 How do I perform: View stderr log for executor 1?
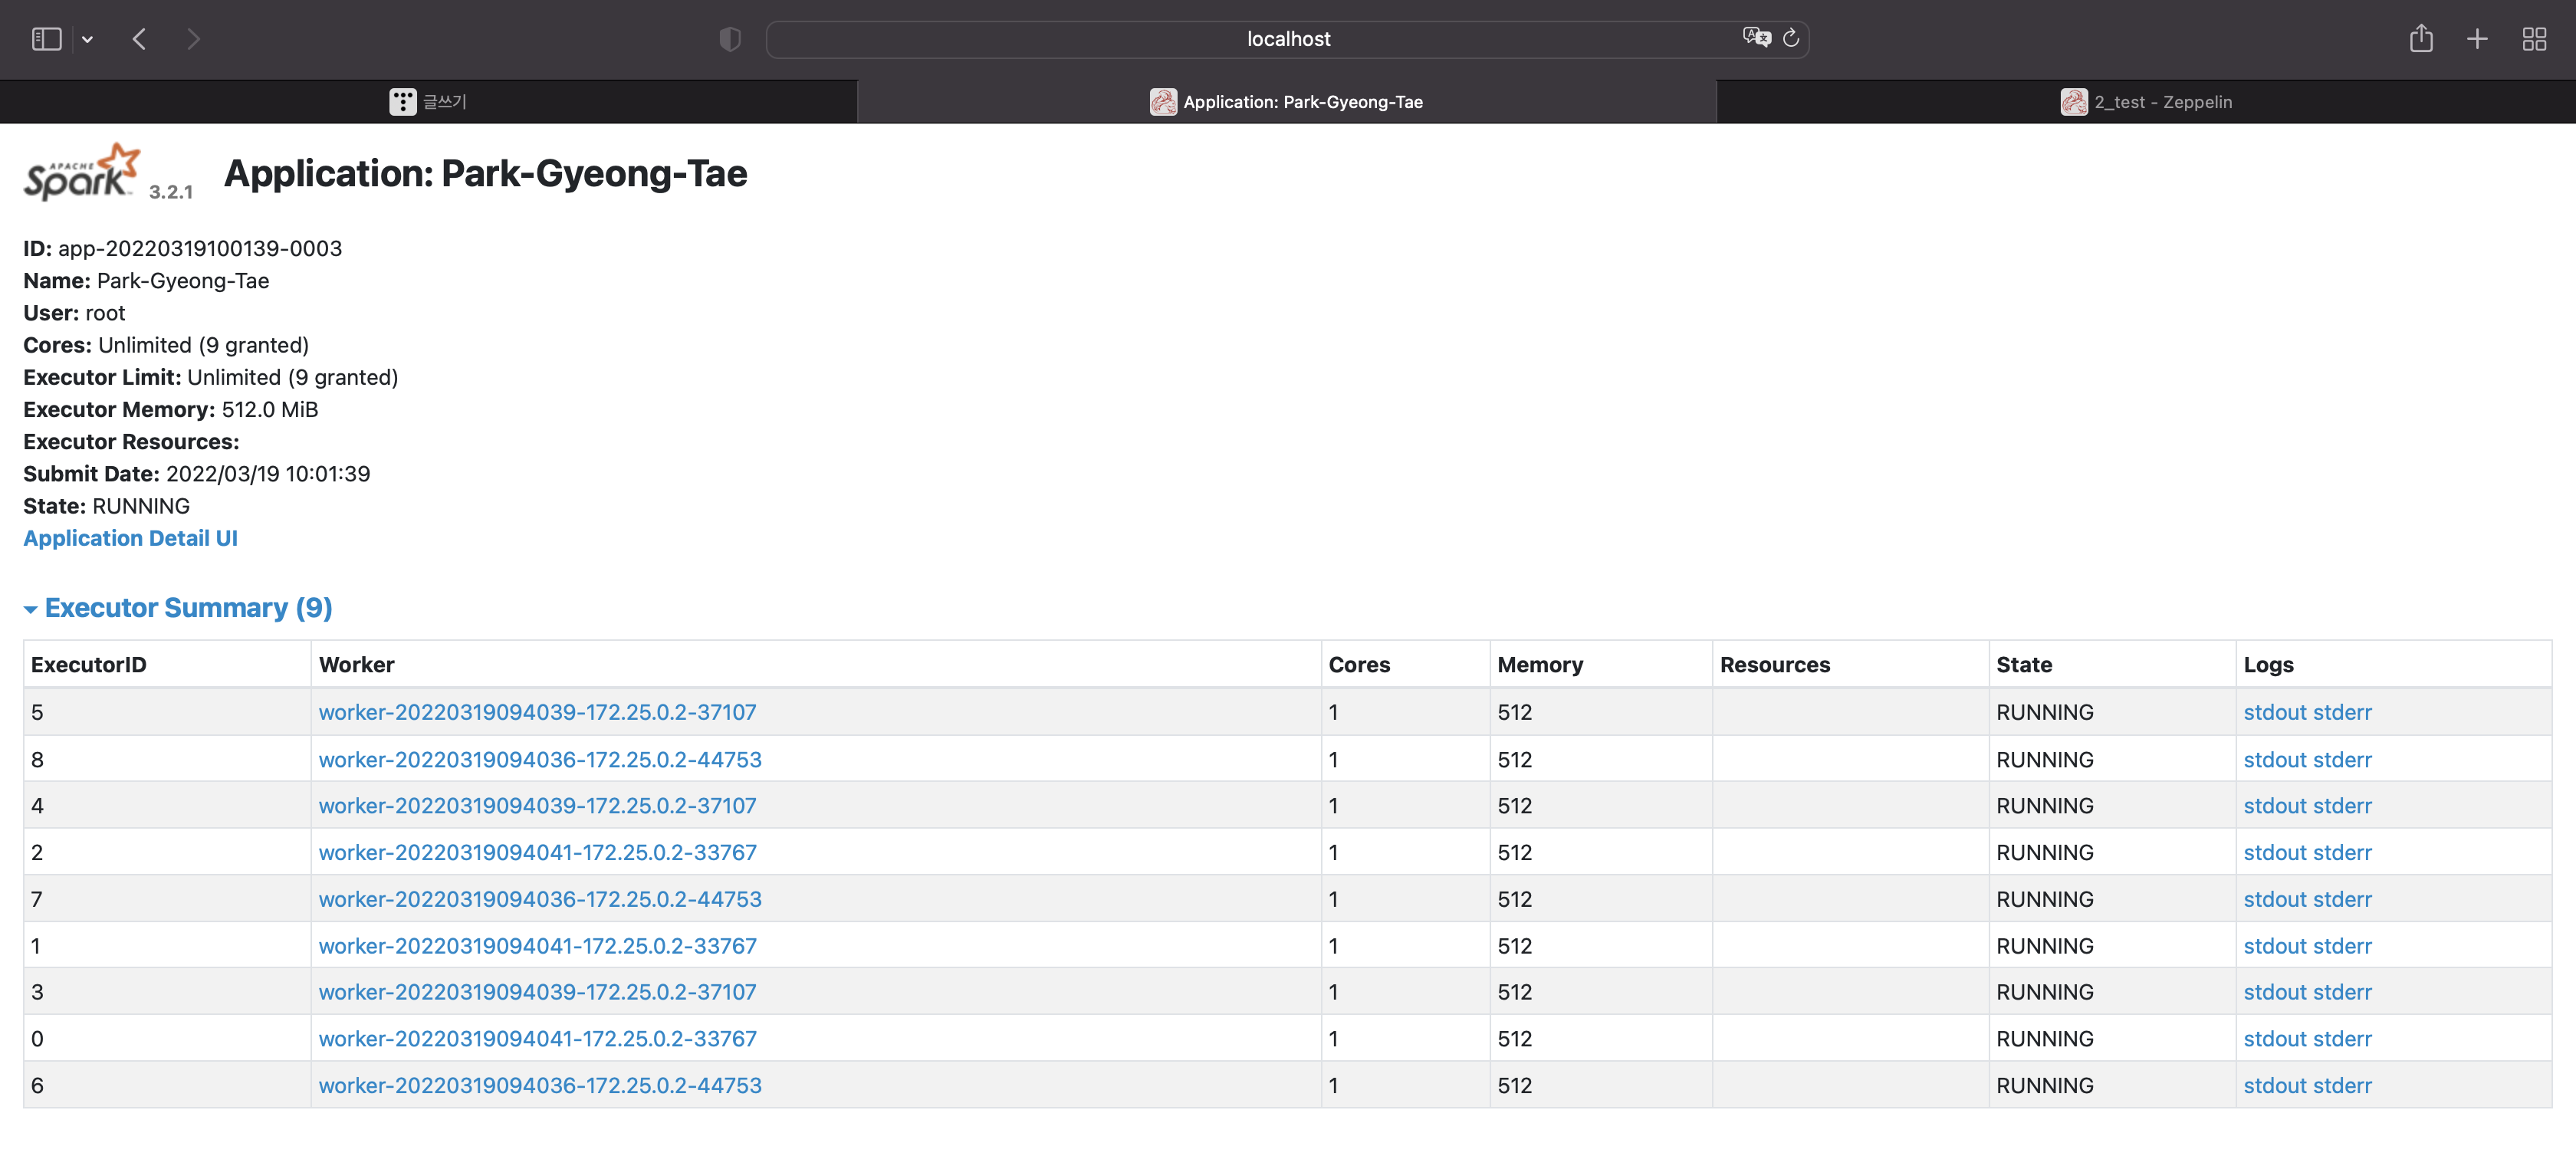[x=2342, y=945]
